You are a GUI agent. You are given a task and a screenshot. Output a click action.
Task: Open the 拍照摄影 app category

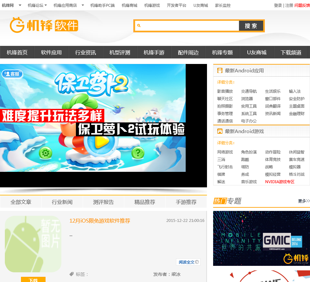click(x=225, y=106)
